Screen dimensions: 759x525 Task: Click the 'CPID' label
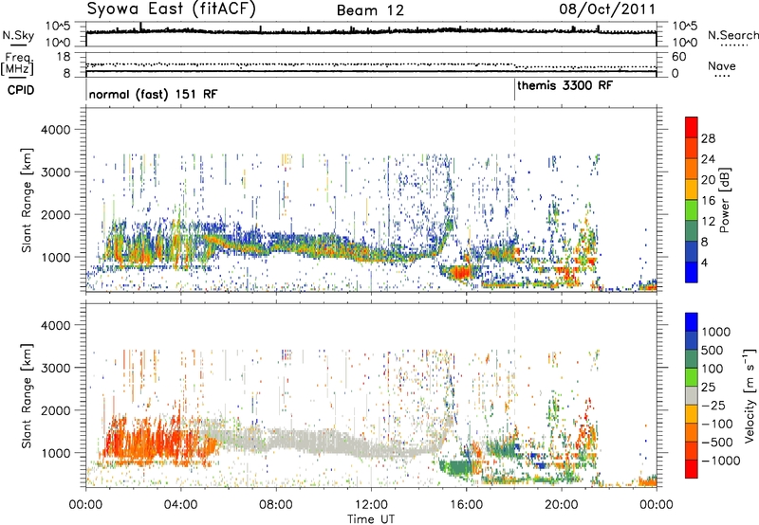[21, 90]
